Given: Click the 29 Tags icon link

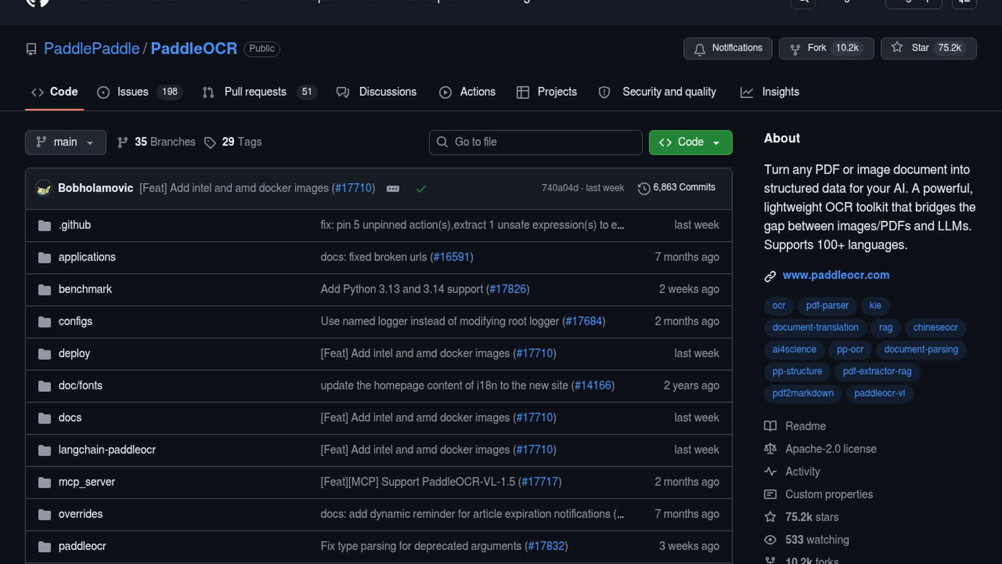Looking at the screenshot, I should click(210, 143).
